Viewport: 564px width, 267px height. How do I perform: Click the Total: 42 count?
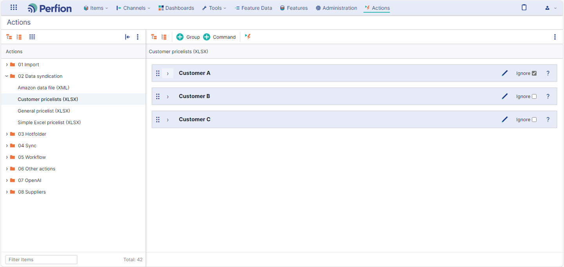coord(133,260)
